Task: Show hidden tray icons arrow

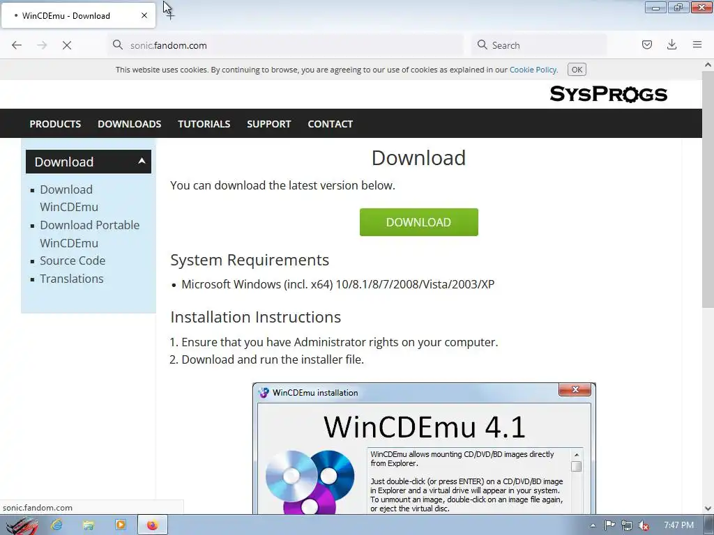Action: (x=593, y=525)
